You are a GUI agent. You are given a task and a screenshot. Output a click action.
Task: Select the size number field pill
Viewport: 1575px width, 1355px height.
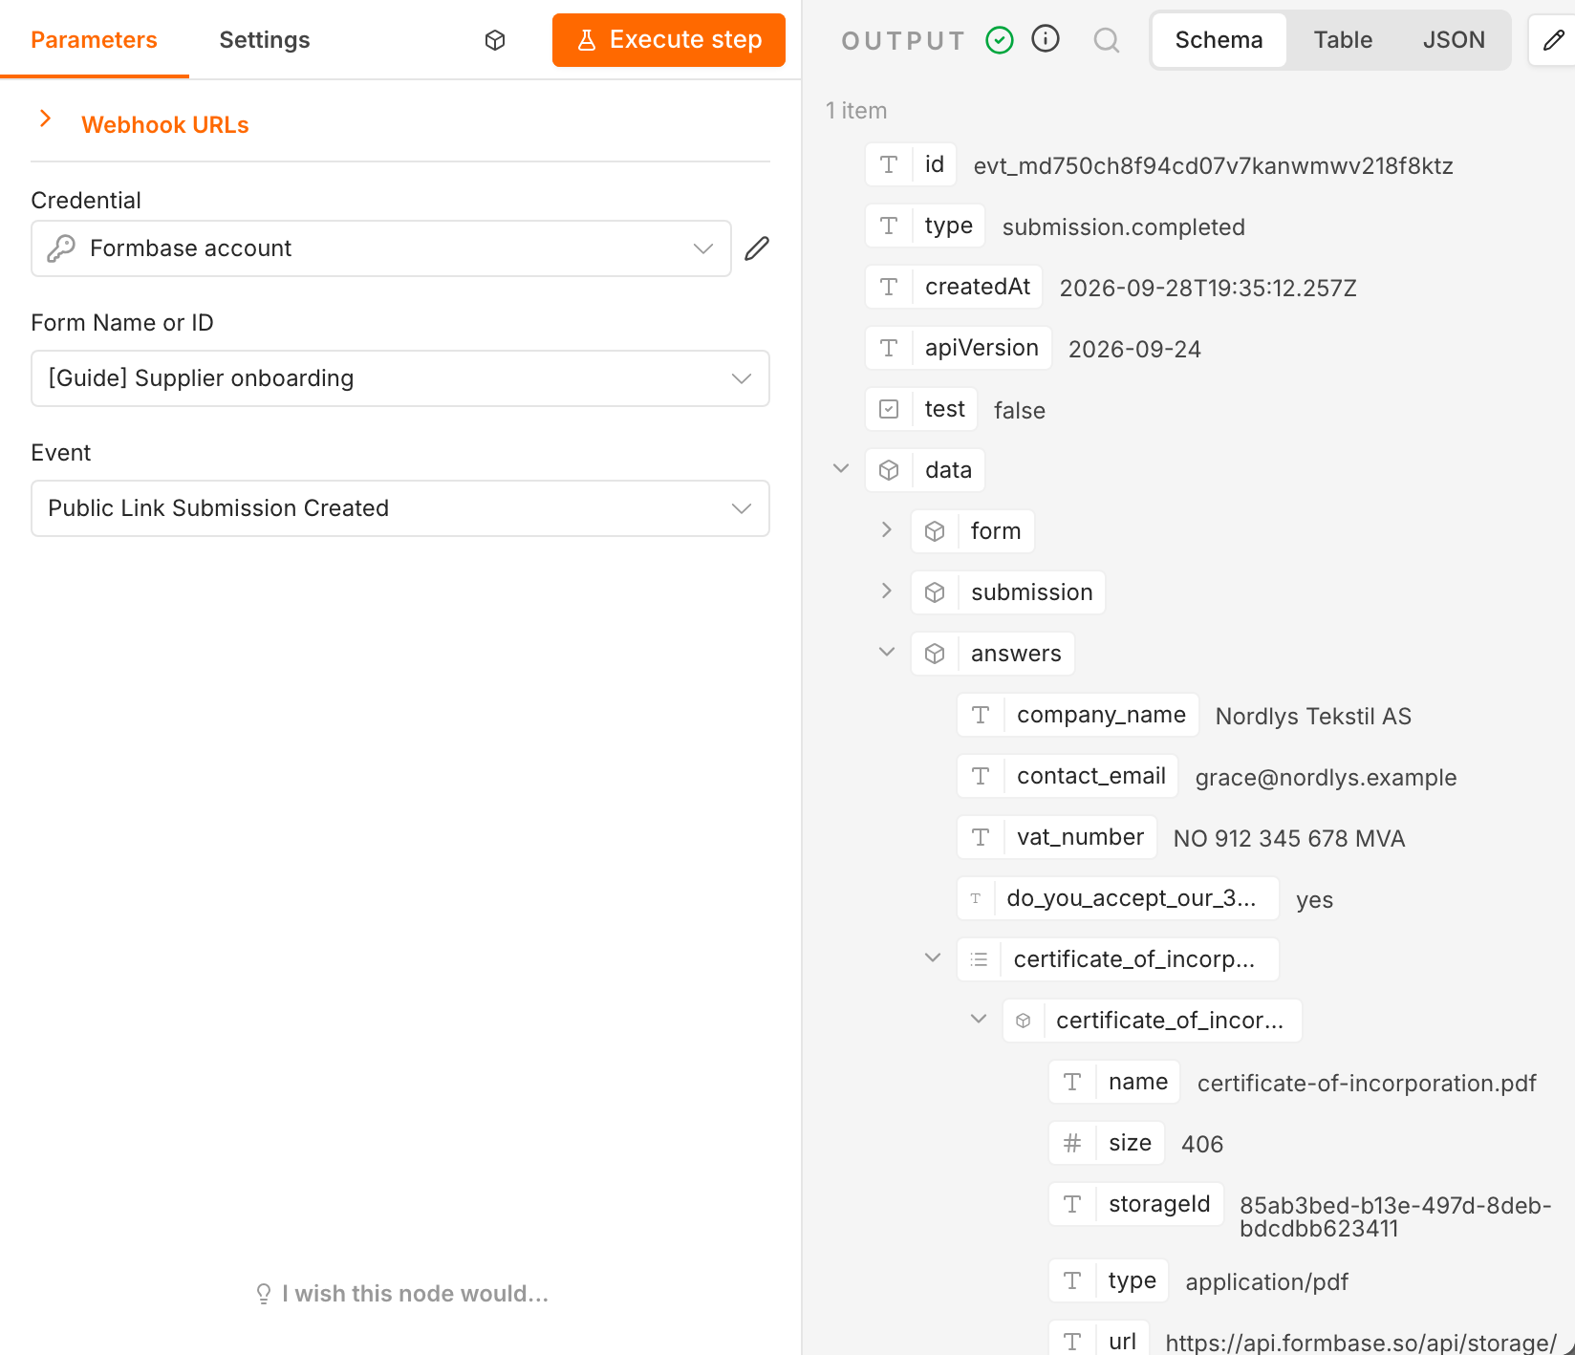point(1107,1143)
